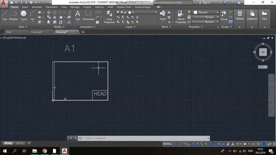Viewport: 276px width, 155px height.
Task: Open the annotation scale 1:1 dropdown
Action: [238, 144]
